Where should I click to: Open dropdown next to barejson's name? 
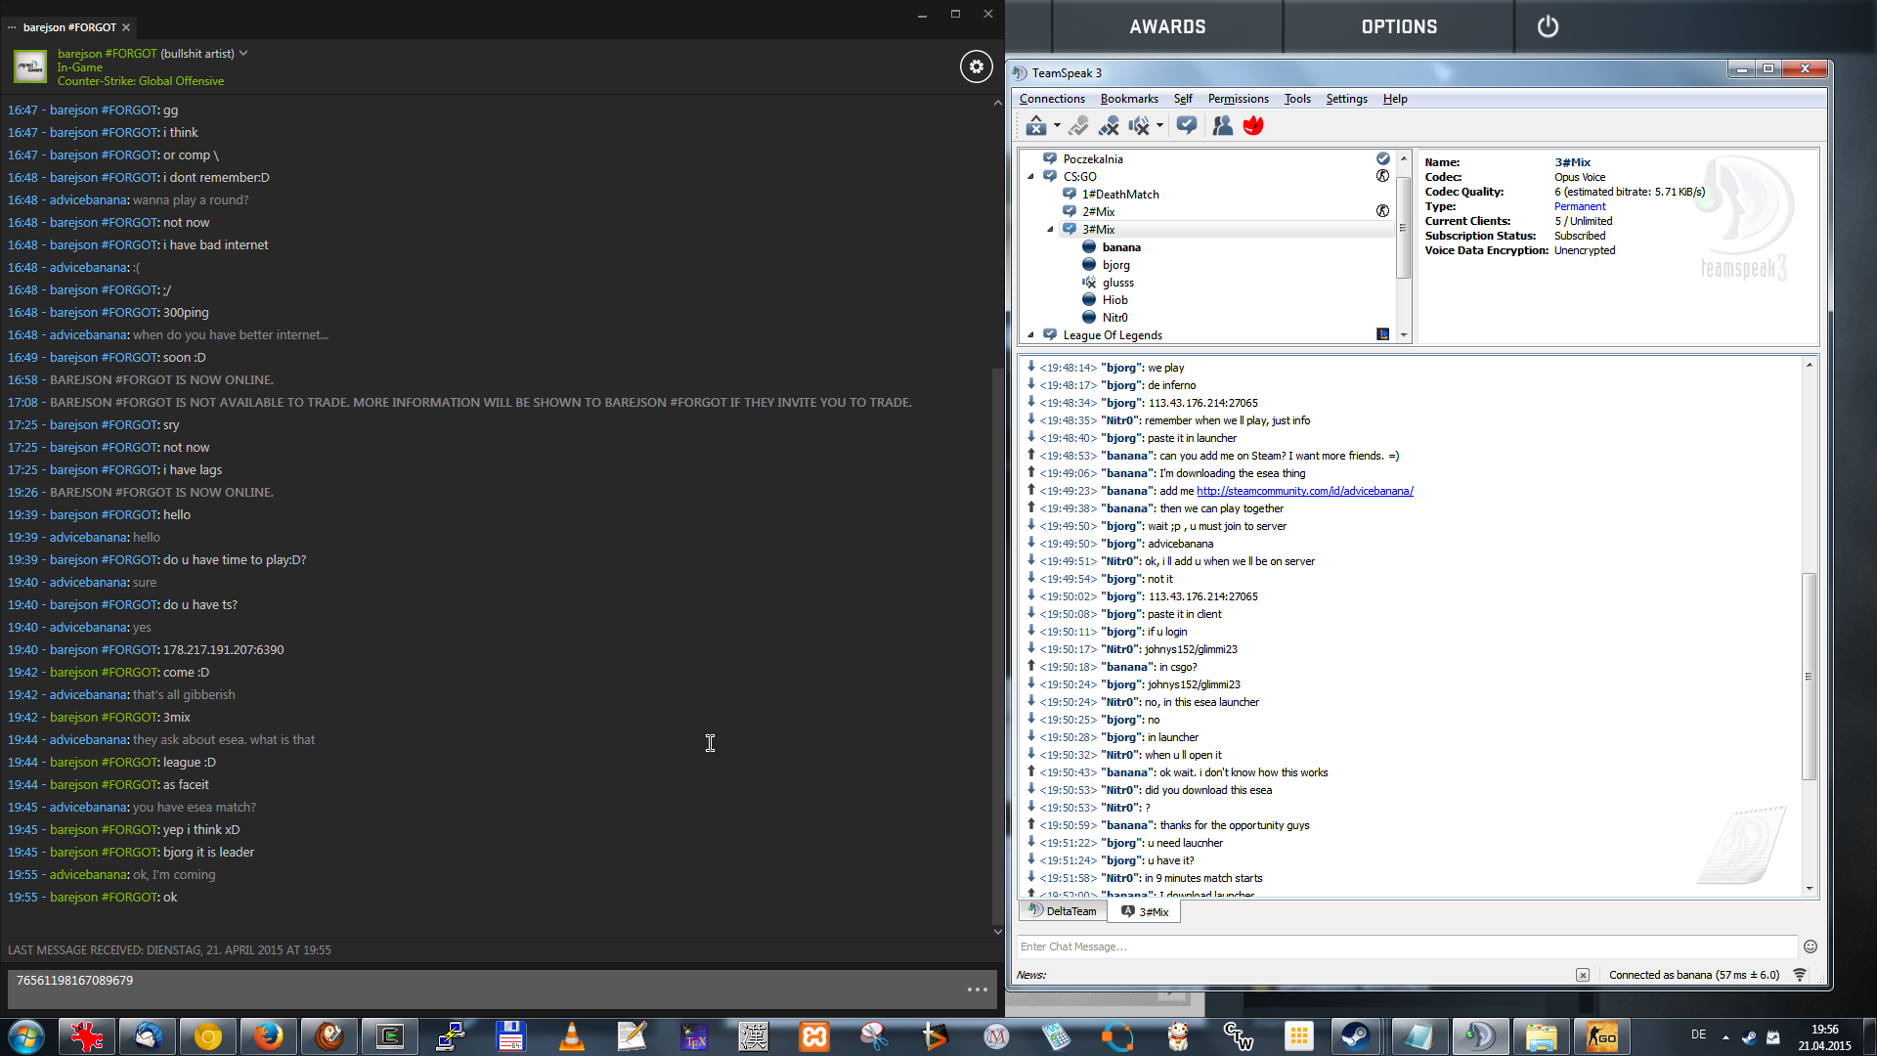click(x=243, y=54)
